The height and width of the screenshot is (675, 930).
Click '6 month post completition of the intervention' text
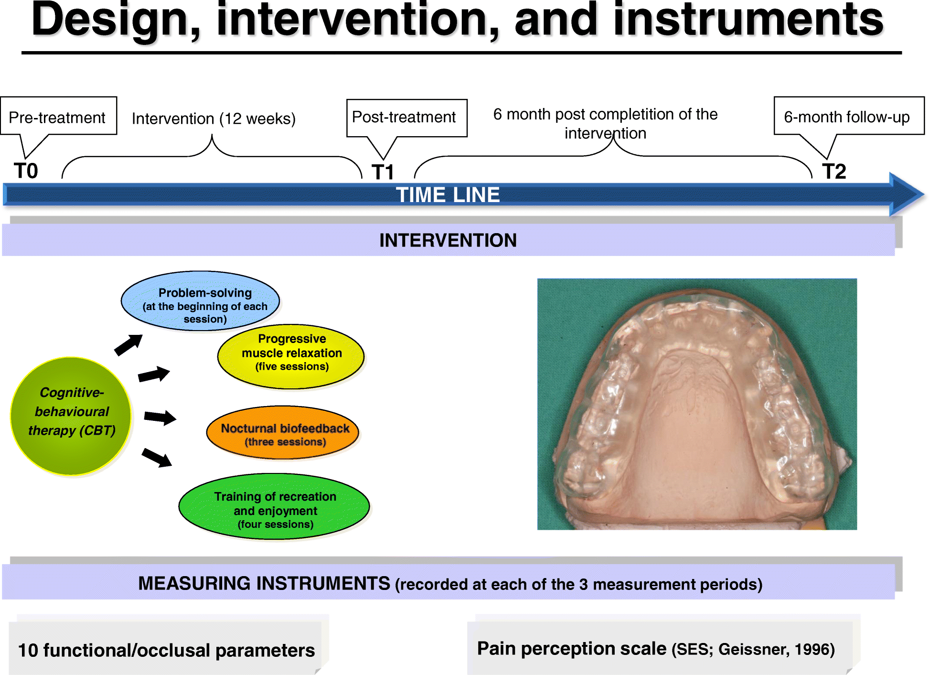click(x=605, y=123)
